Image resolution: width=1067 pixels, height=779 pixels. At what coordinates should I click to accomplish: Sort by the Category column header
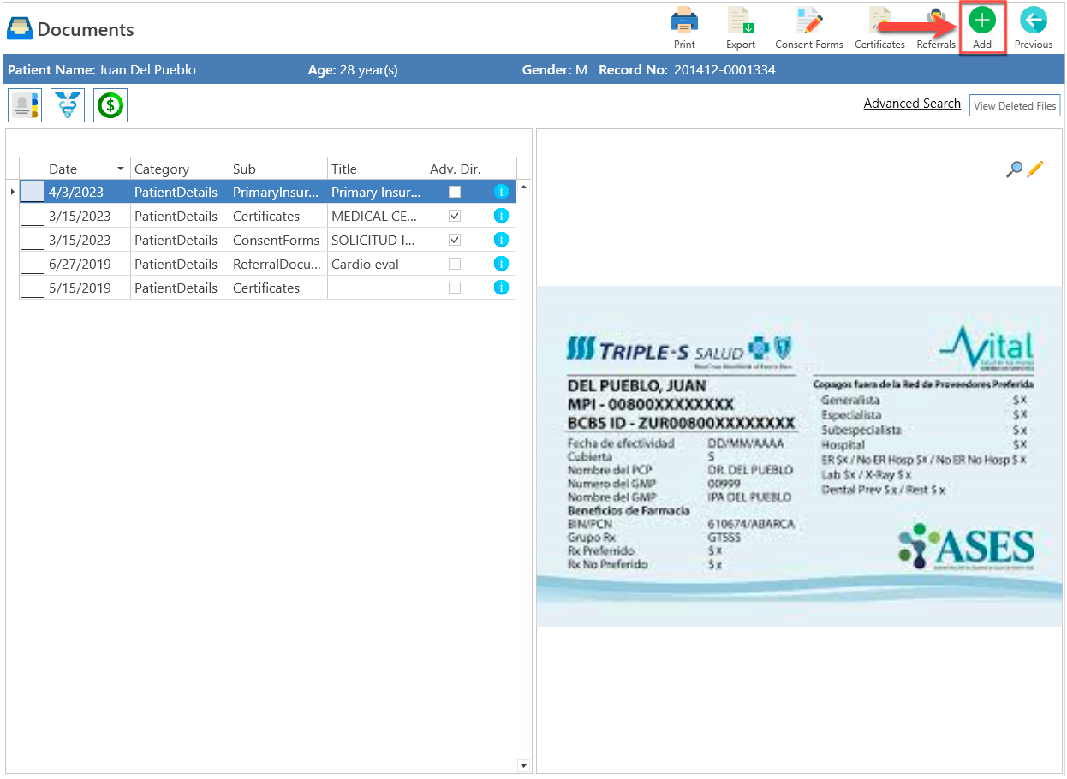pyautogui.click(x=180, y=169)
